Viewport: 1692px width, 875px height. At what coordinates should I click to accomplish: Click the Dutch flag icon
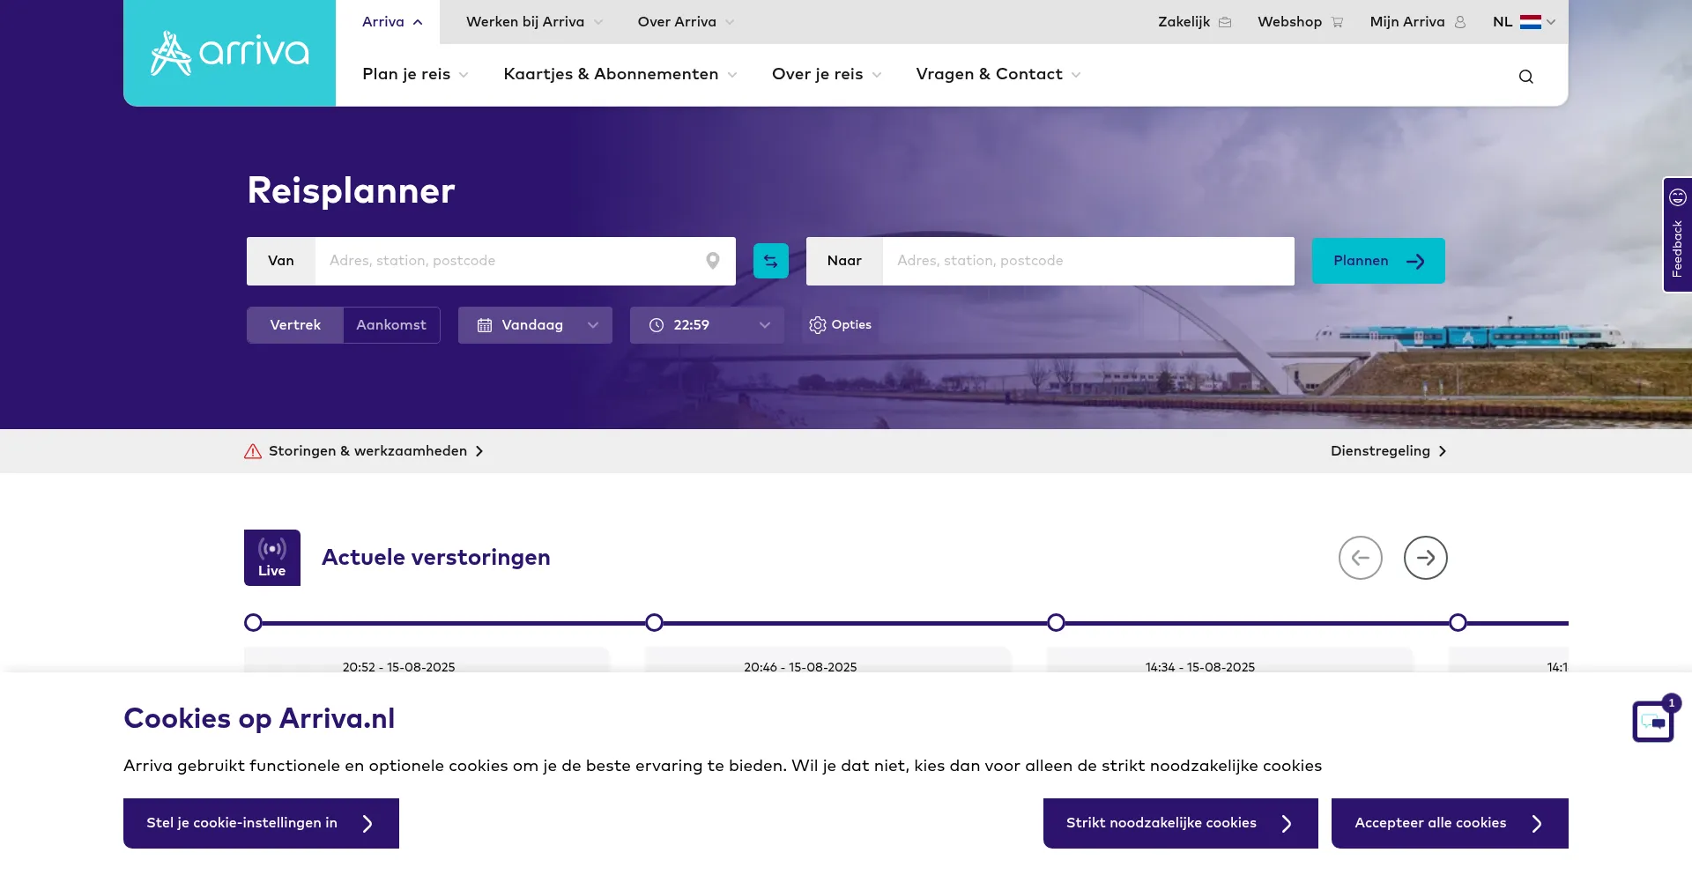click(1531, 22)
